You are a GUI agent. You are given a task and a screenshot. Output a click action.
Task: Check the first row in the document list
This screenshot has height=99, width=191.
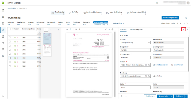(x=10, y=38)
